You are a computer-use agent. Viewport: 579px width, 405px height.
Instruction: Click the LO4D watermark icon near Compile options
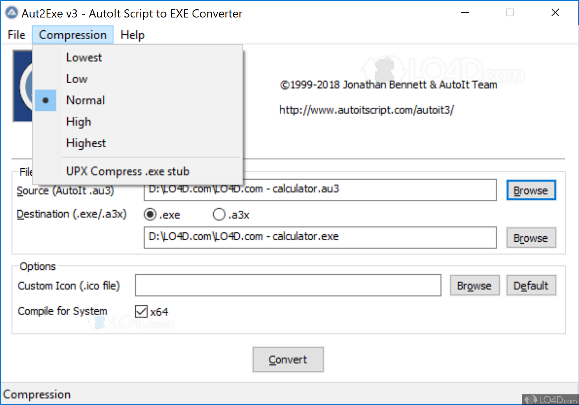[100, 323]
